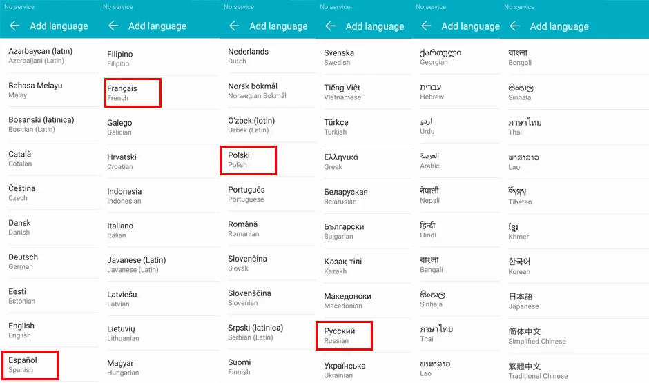Tap back arrow above the Svenska list
Screen dimensions: 649x383
pyautogui.click(x=330, y=26)
